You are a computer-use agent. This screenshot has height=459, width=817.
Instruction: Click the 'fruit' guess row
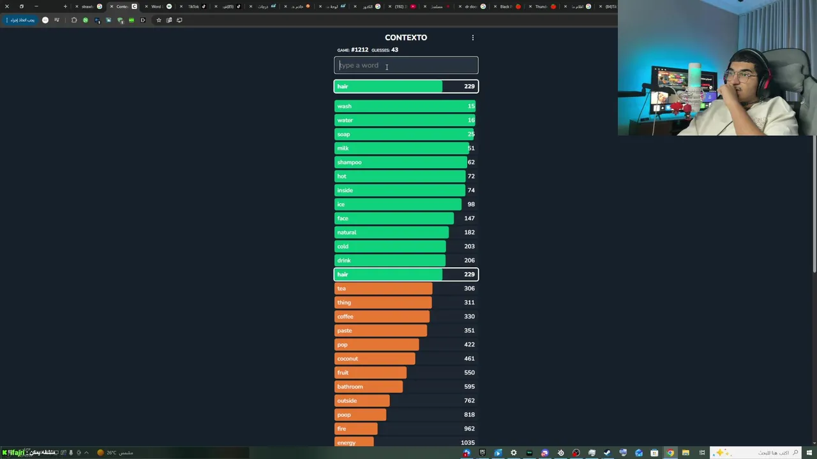[x=406, y=372]
